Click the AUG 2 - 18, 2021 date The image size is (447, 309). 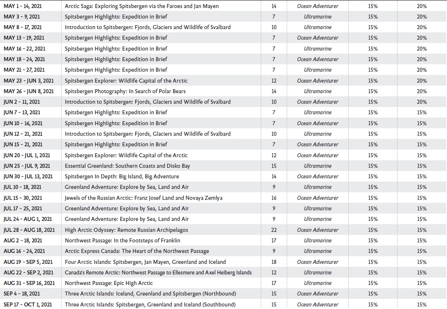click(x=23, y=241)
